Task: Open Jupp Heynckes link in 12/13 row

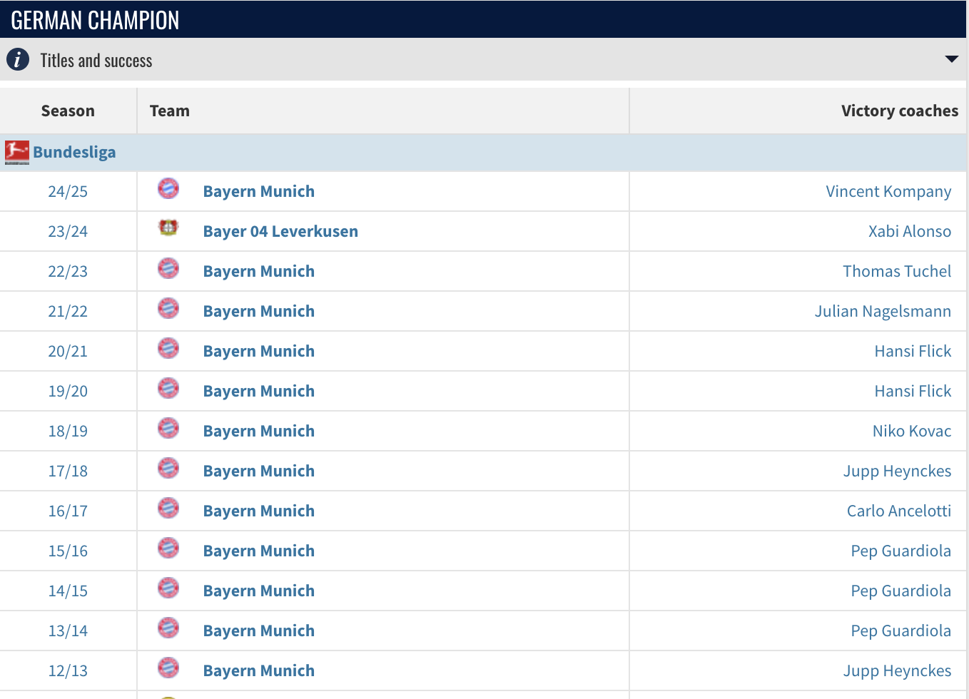Action: coord(897,670)
